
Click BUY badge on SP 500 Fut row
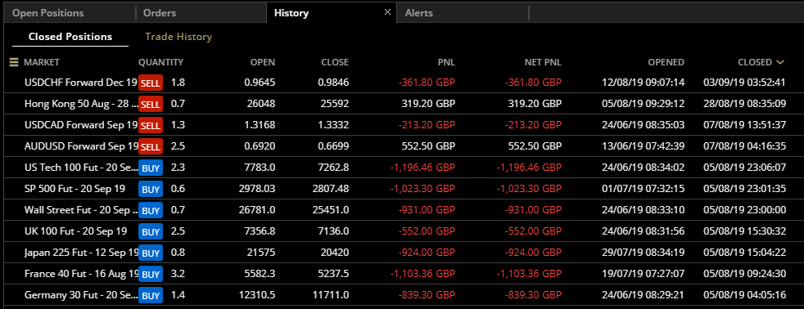pyautogui.click(x=150, y=190)
